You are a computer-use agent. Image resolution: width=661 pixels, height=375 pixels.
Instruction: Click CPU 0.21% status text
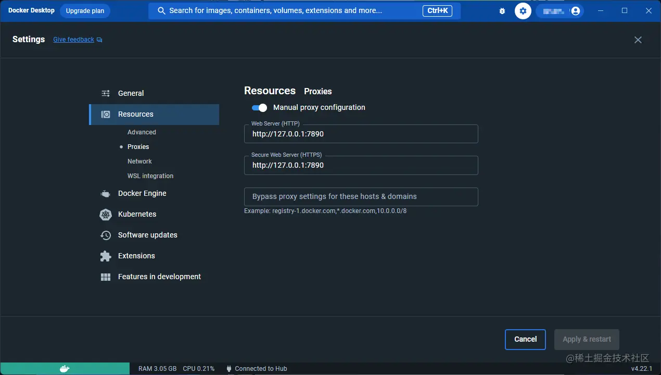[x=198, y=369]
